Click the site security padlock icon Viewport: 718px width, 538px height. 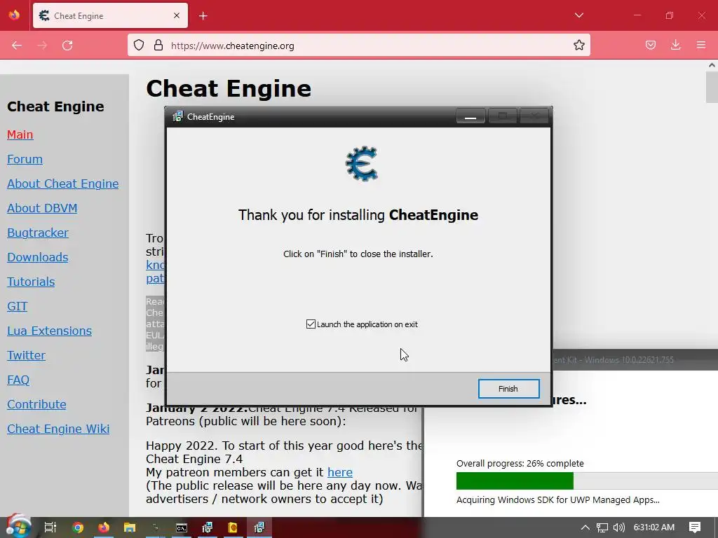click(158, 45)
